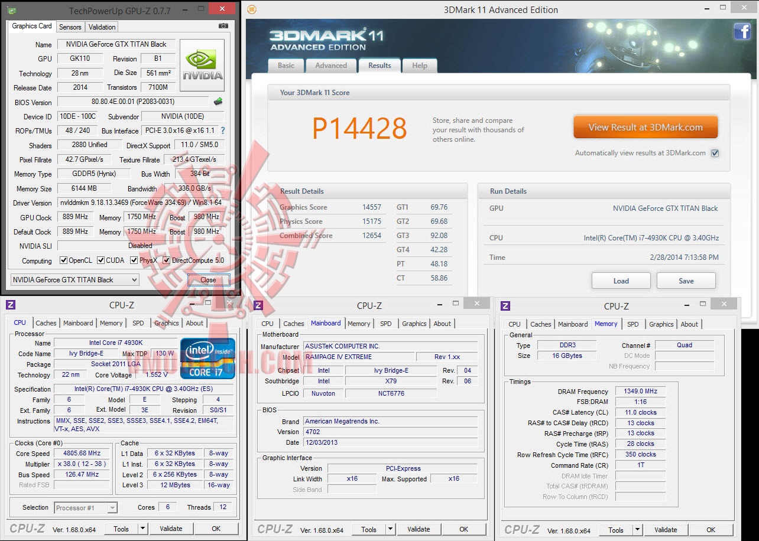The image size is (759, 541).
Task: Click the BIOS save chip icon in GPU-Z
Action: click(218, 102)
